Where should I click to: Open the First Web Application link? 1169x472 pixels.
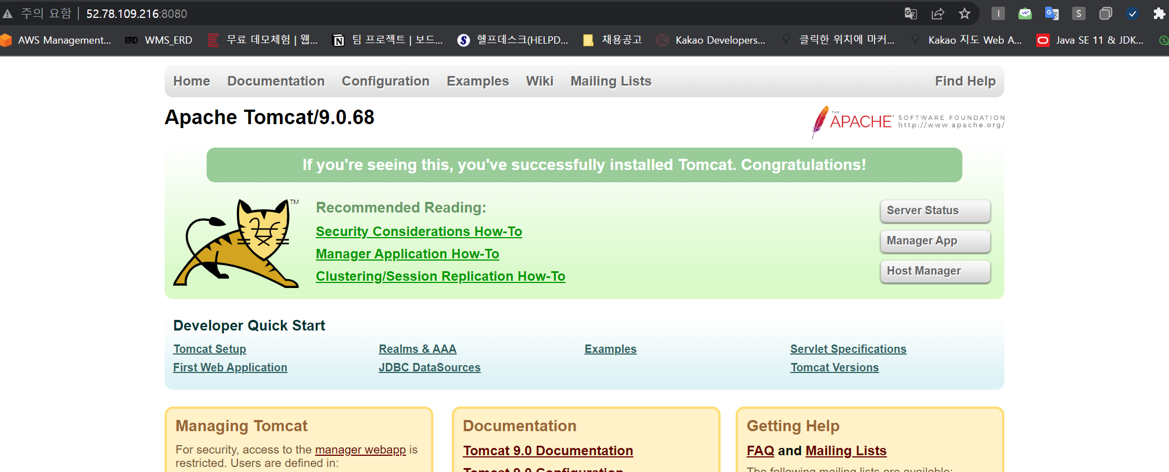tap(230, 367)
